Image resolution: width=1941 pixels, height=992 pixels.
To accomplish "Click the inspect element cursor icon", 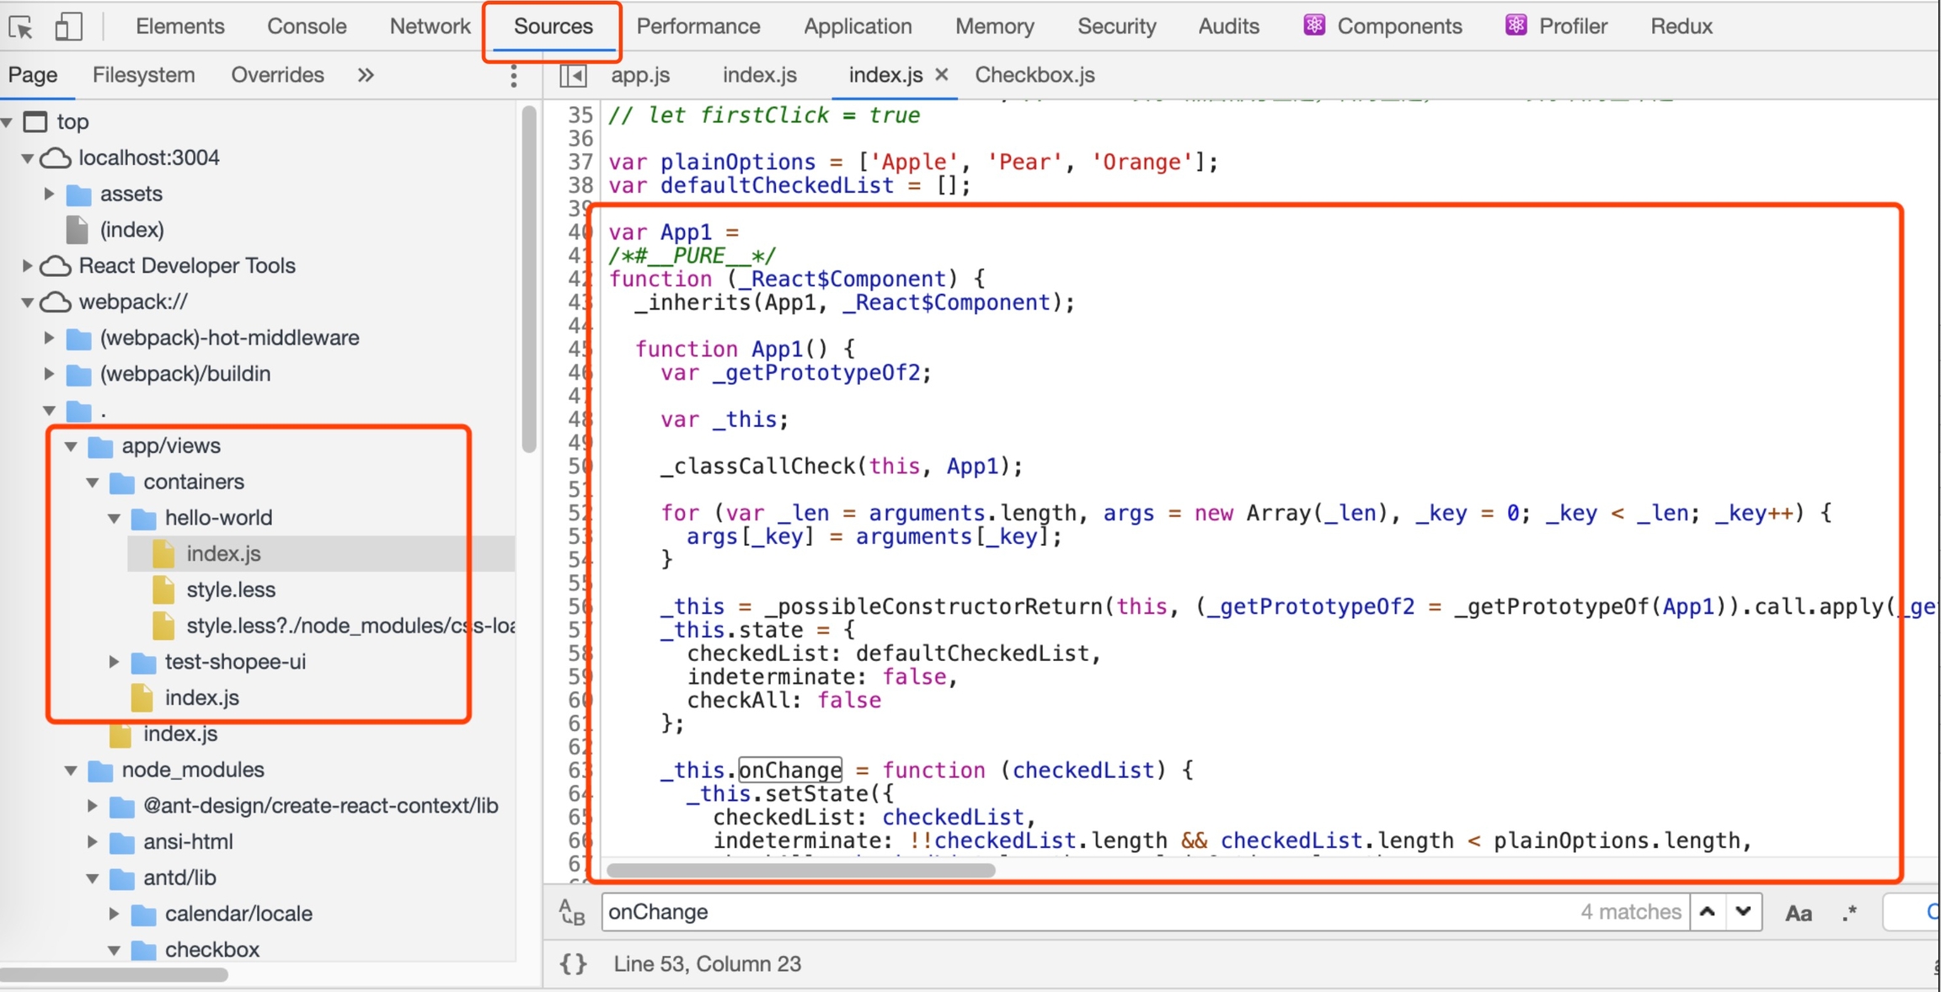I will [x=21, y=27].
